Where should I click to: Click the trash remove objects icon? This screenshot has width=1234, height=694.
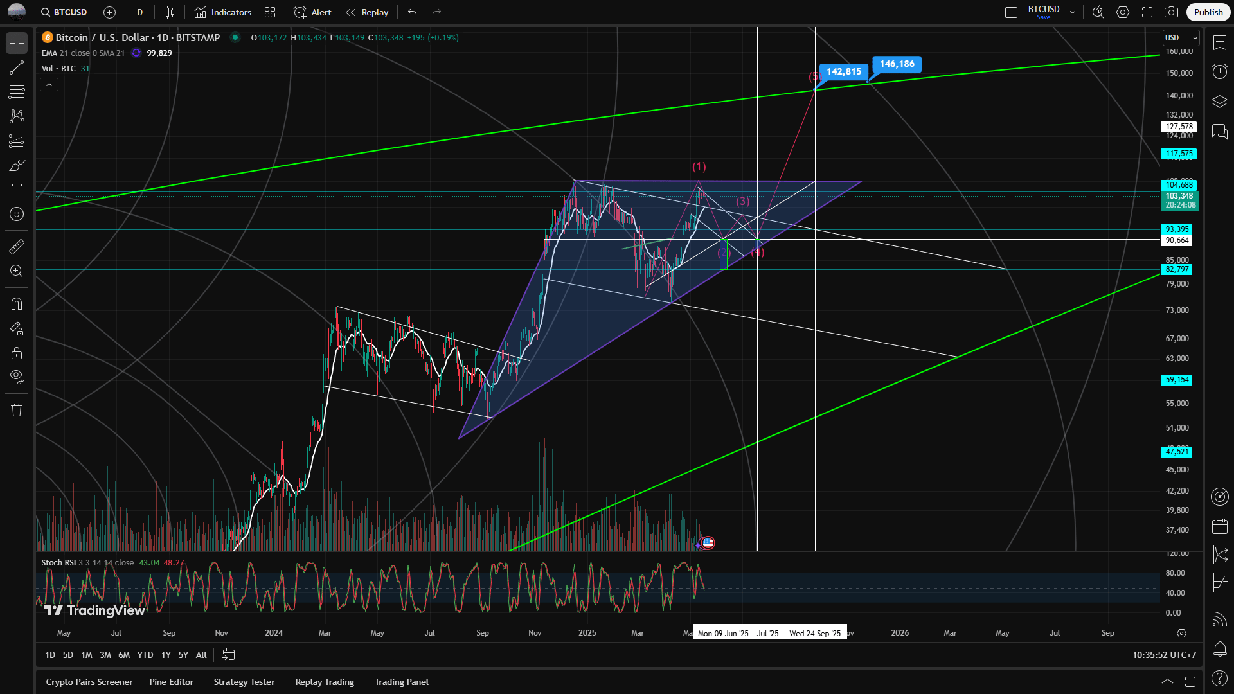[x=17, y=410]
